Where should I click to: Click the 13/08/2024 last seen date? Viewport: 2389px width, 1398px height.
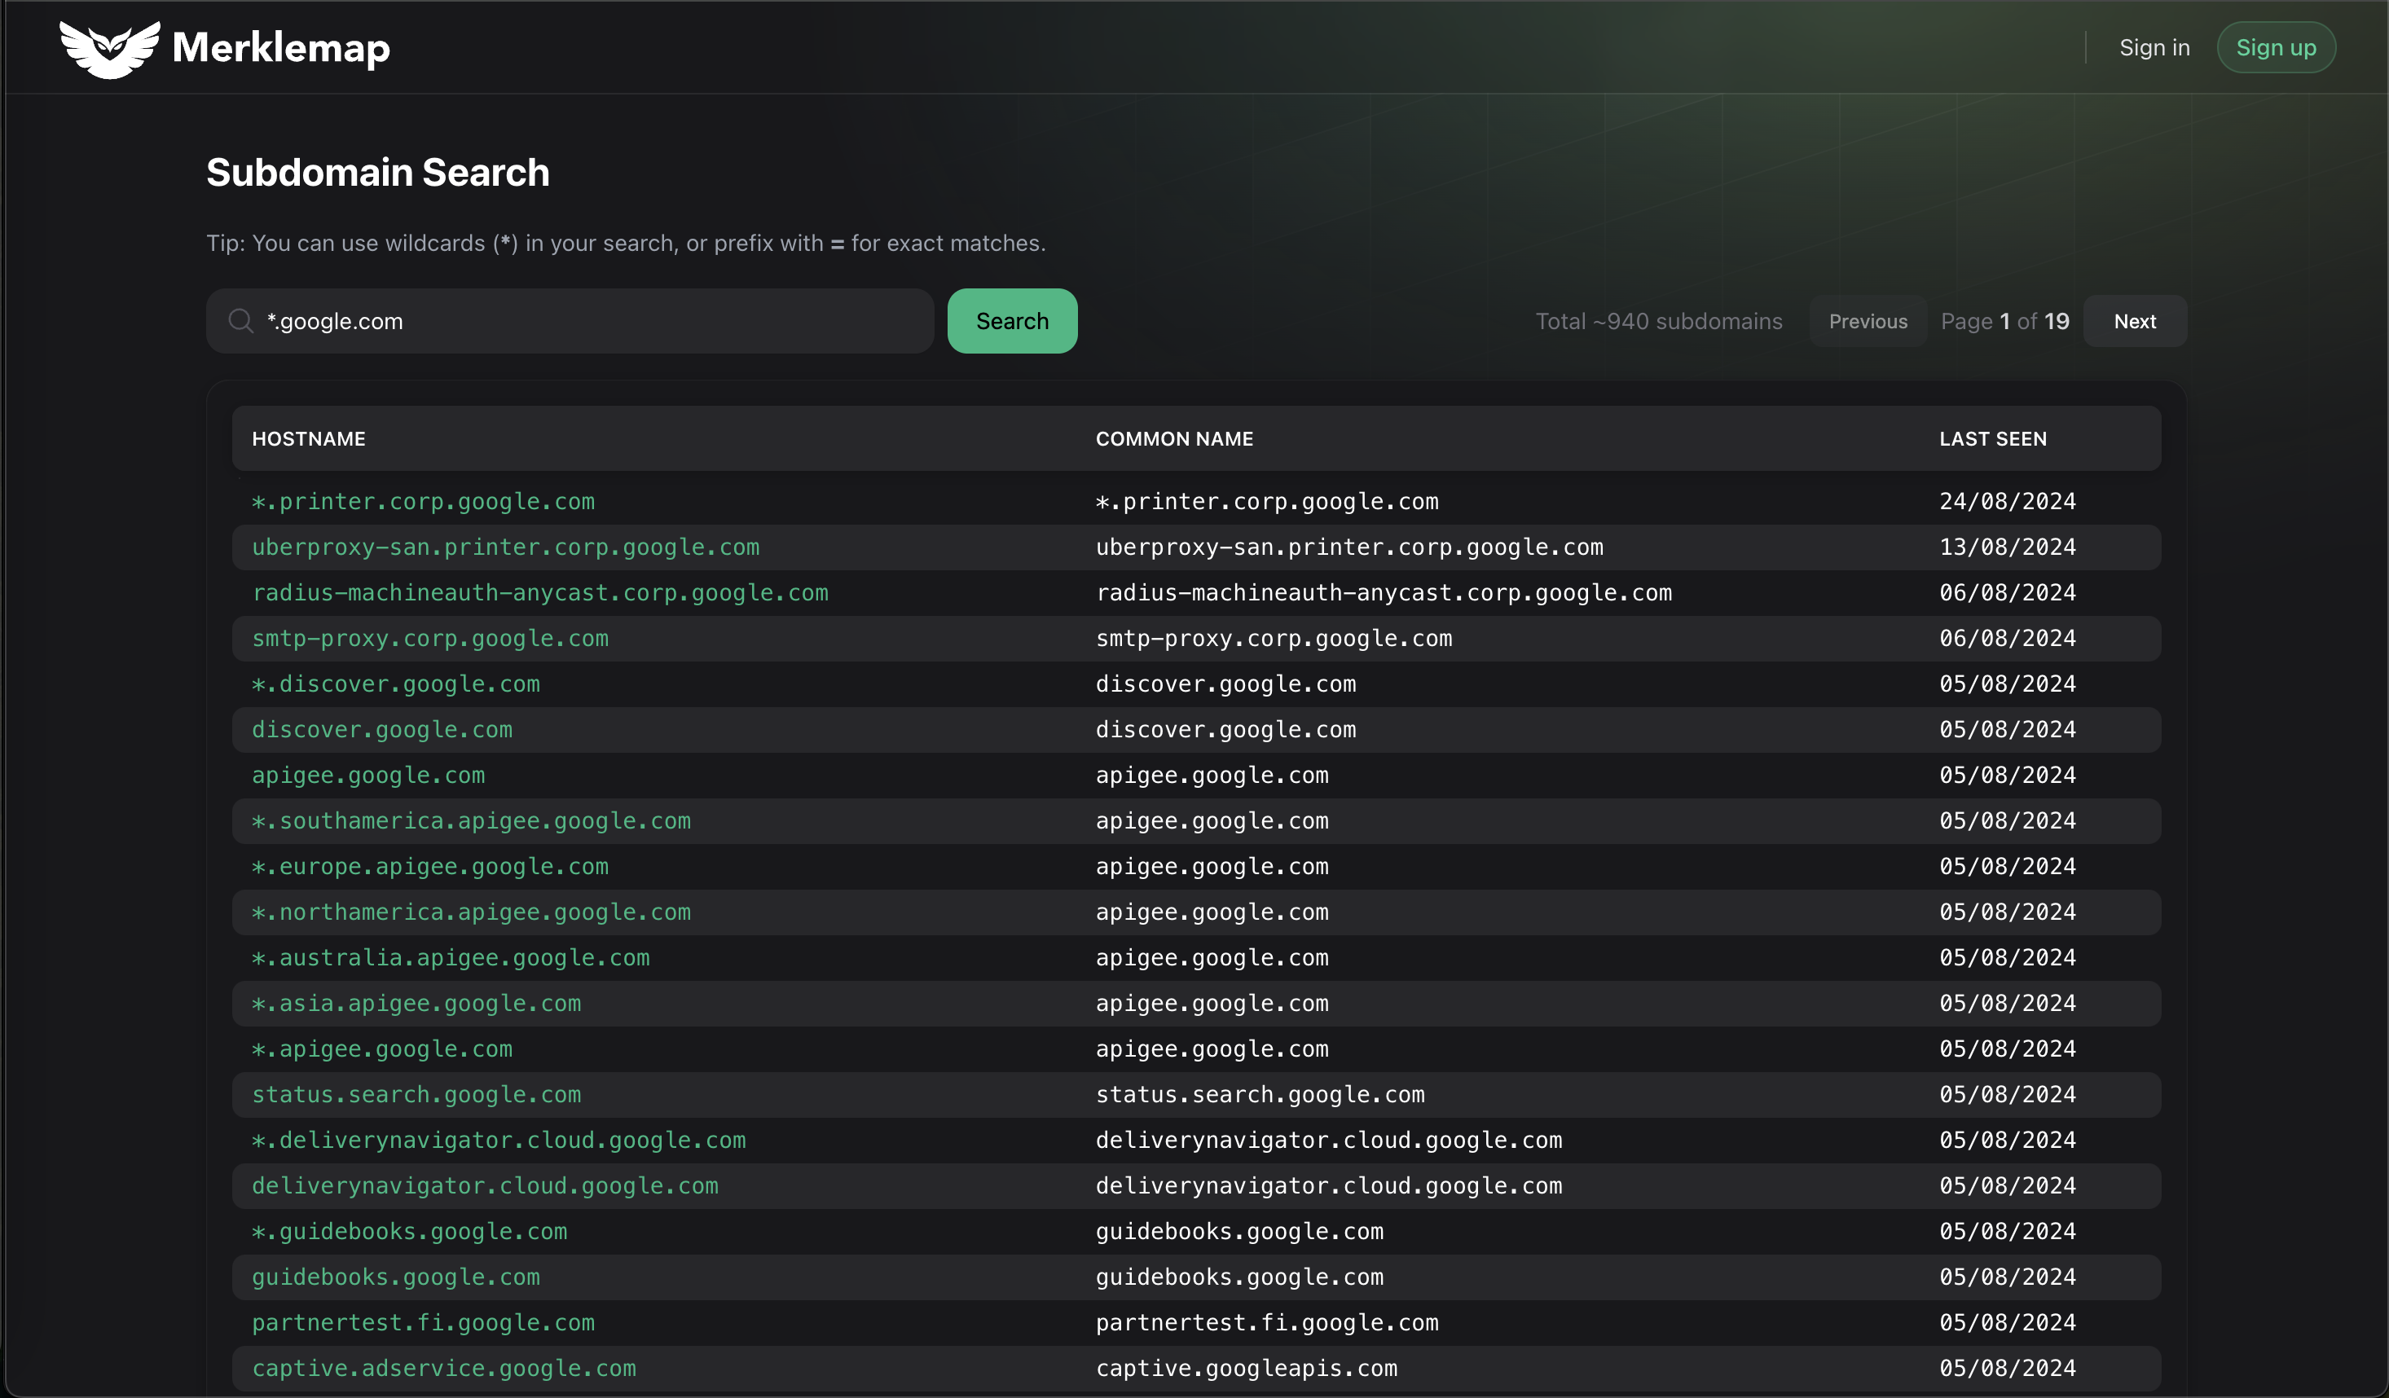[2007, 547]
